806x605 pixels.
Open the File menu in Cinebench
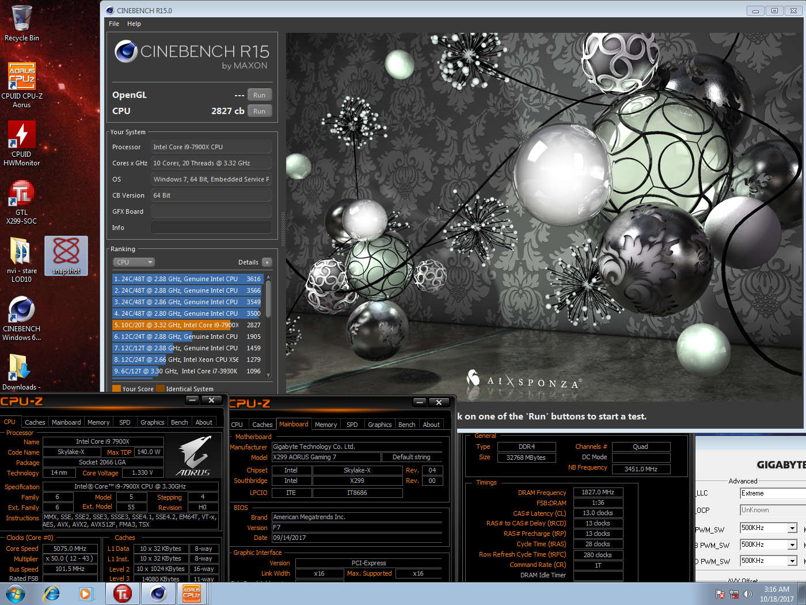pos(114,24)
